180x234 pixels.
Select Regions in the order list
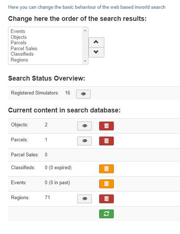point(19,60)
